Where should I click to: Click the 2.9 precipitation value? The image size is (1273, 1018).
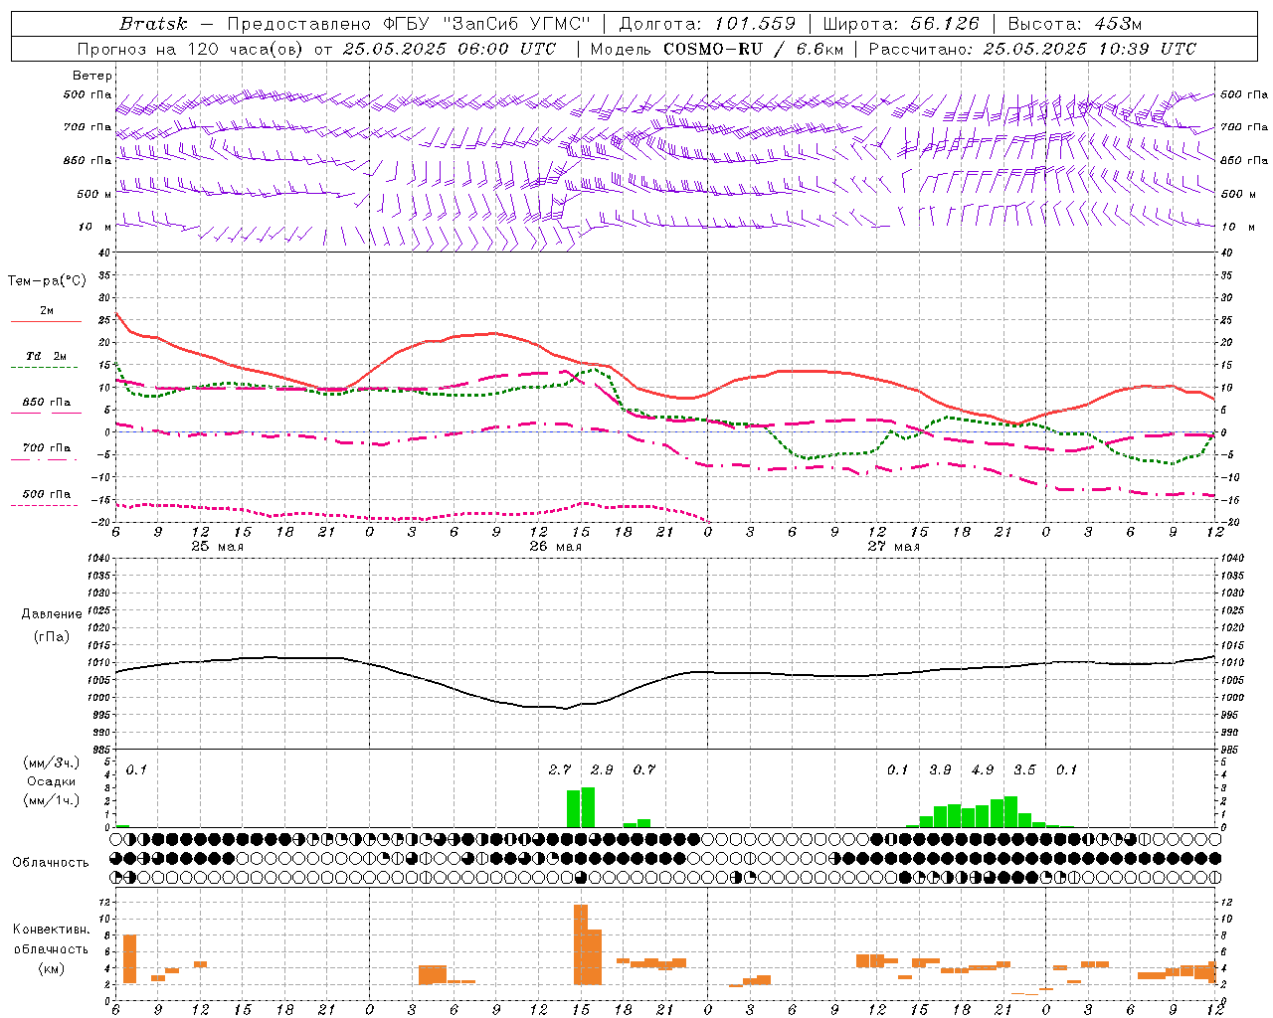602,769
